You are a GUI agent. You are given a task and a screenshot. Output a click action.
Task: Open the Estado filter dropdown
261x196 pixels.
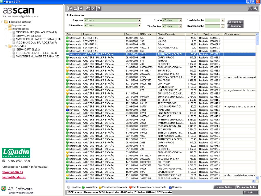pos(180,20)
